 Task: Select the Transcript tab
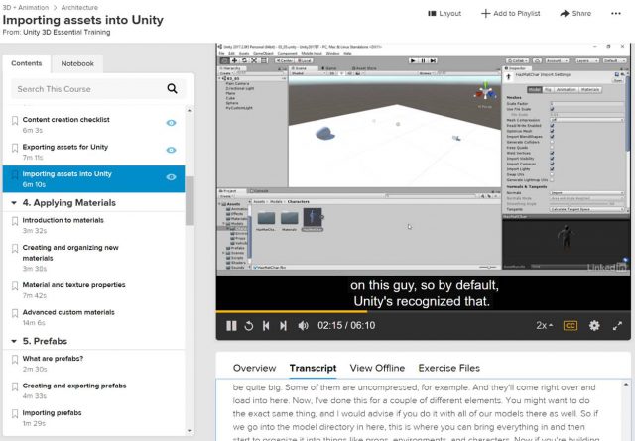point(313,368)
